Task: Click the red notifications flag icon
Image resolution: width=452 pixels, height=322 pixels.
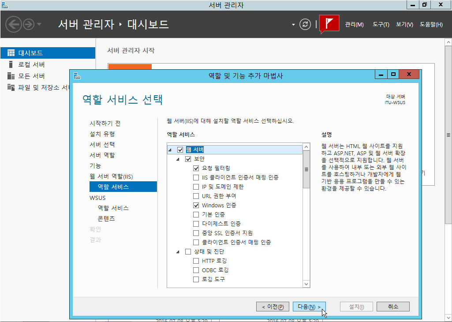Action: [329, 24]
